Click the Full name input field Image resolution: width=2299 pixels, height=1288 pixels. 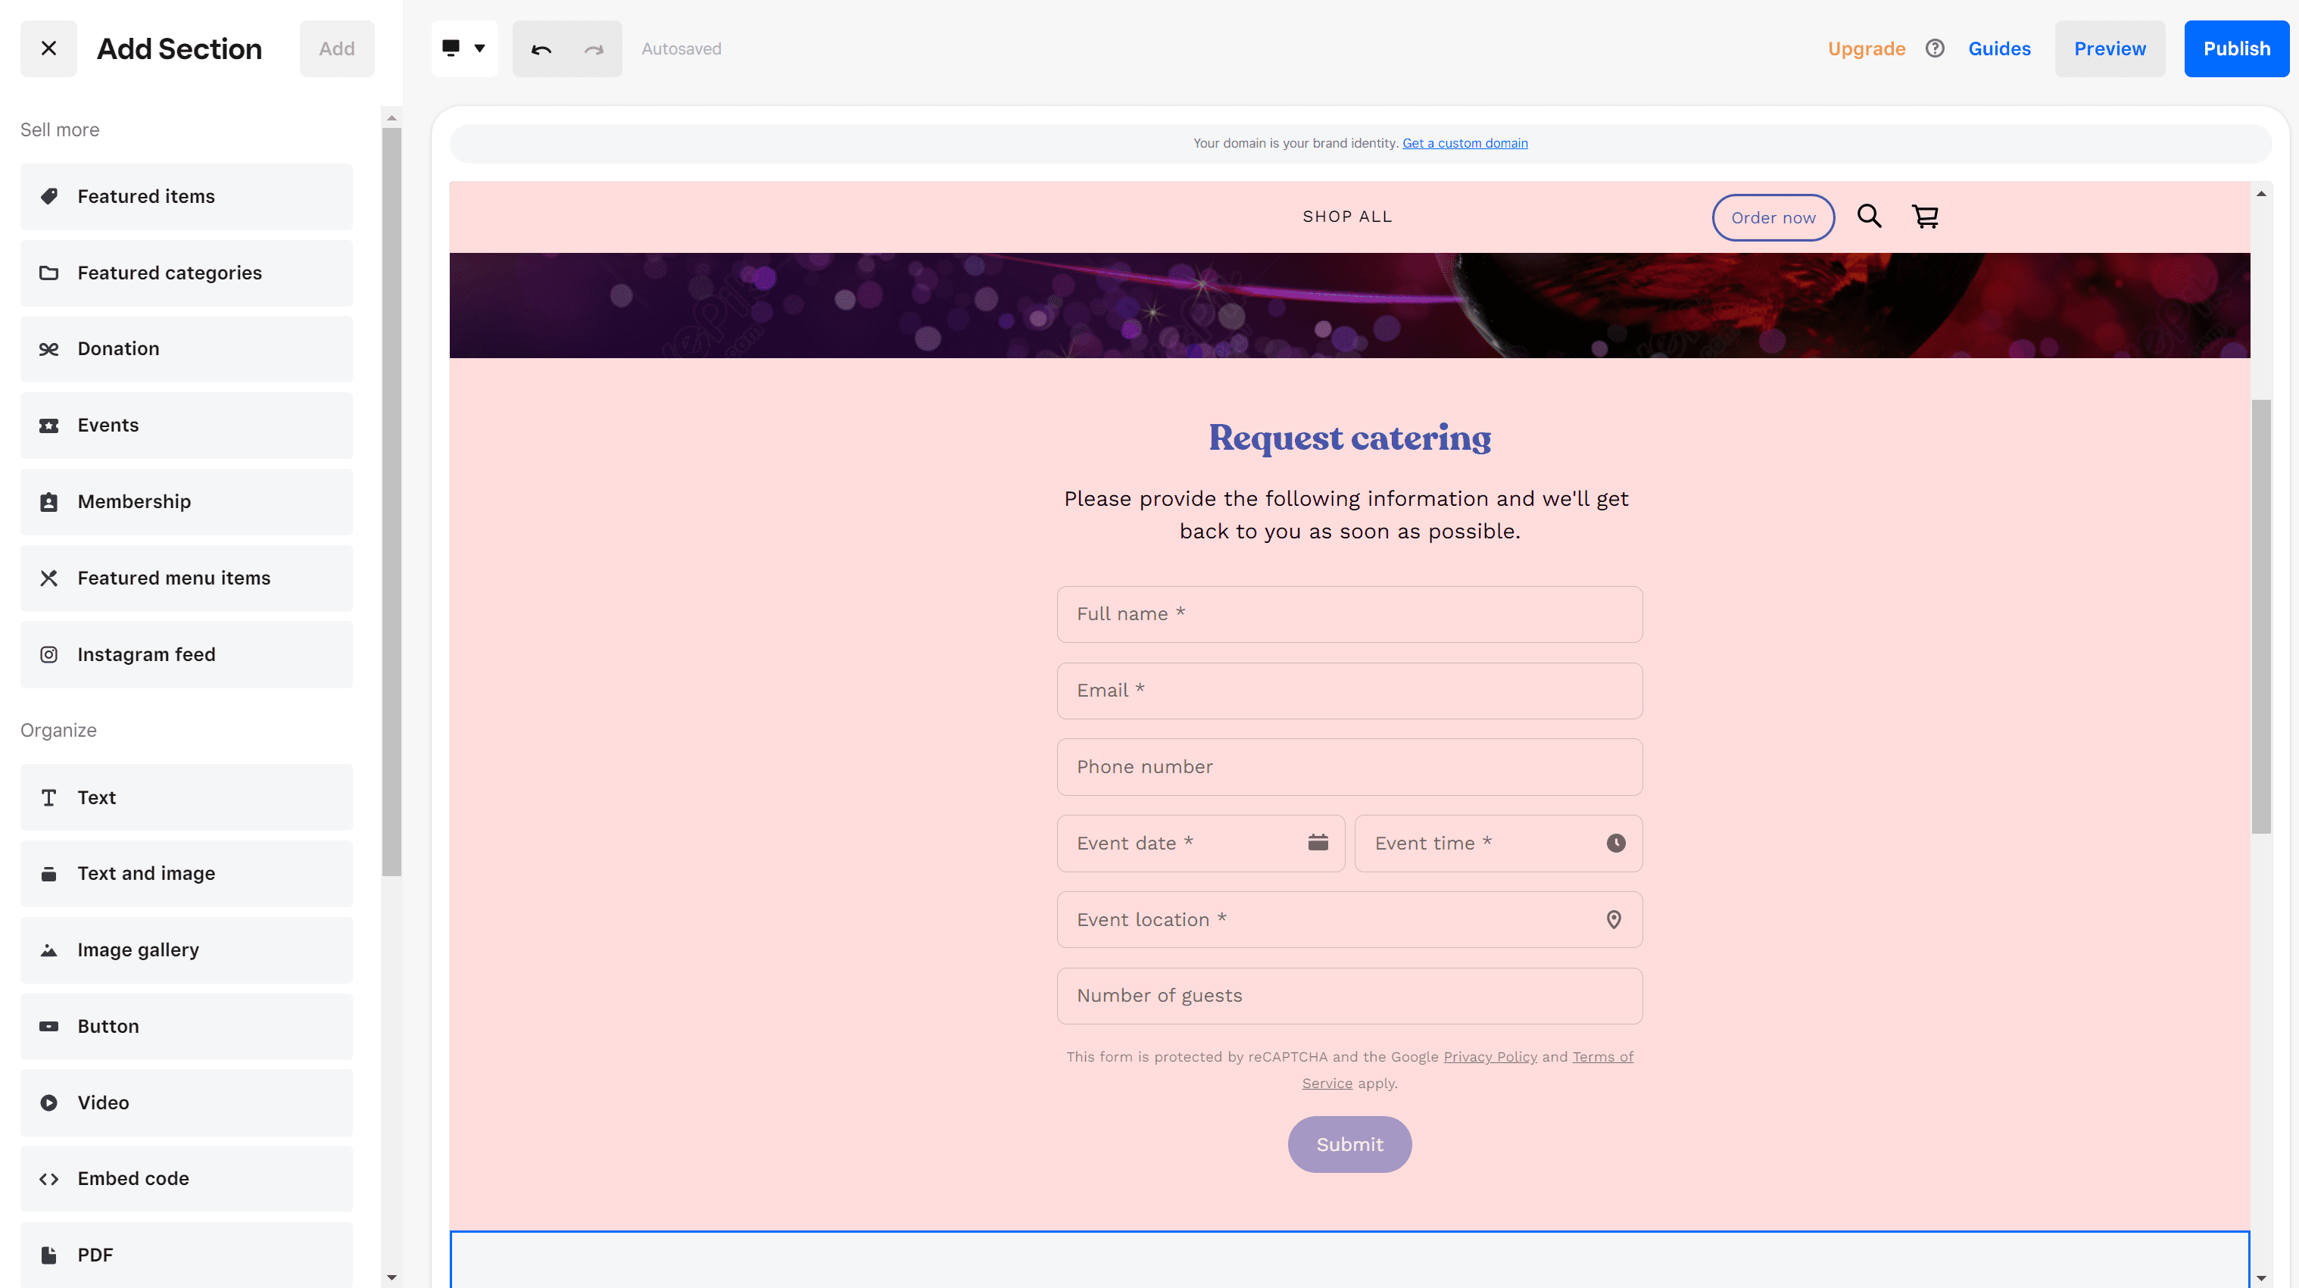pyautogui.click(x=1349, y=614)
